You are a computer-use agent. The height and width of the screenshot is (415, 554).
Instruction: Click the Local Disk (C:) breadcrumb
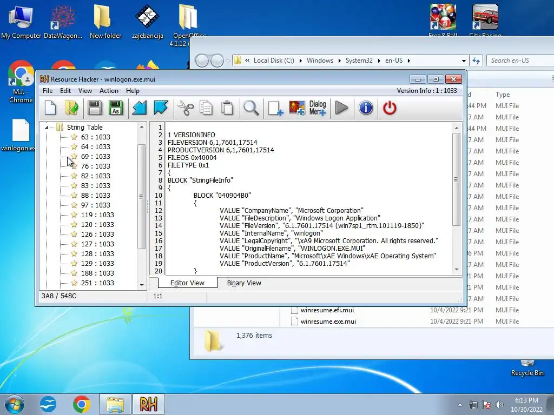274,61
